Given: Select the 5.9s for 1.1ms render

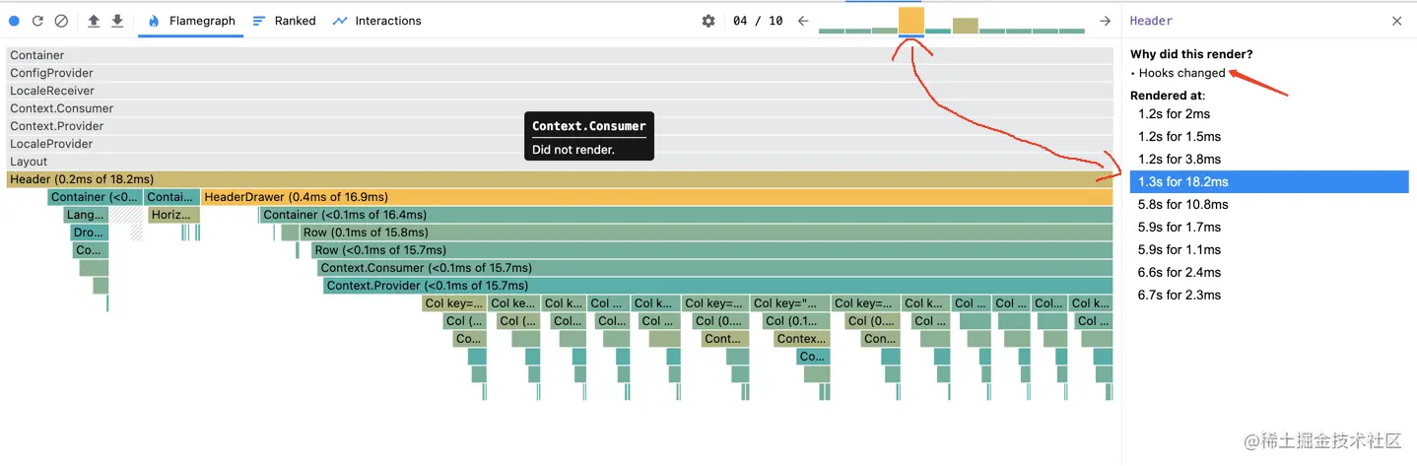Looking at the screenshot, I should 1269,250.
